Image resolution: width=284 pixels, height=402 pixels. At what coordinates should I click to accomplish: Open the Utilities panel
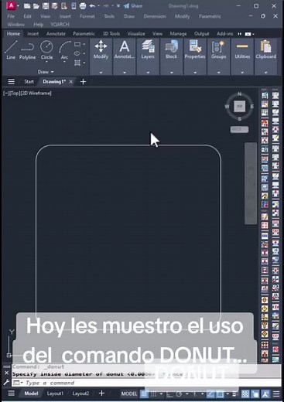tap(242, 56)
